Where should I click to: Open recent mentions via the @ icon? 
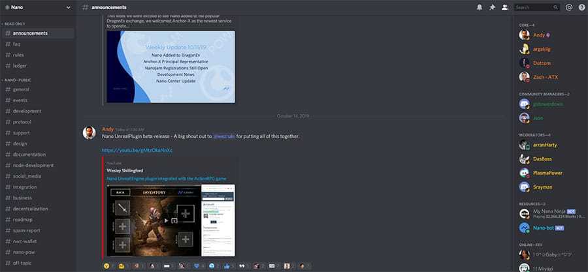(569, 7)
